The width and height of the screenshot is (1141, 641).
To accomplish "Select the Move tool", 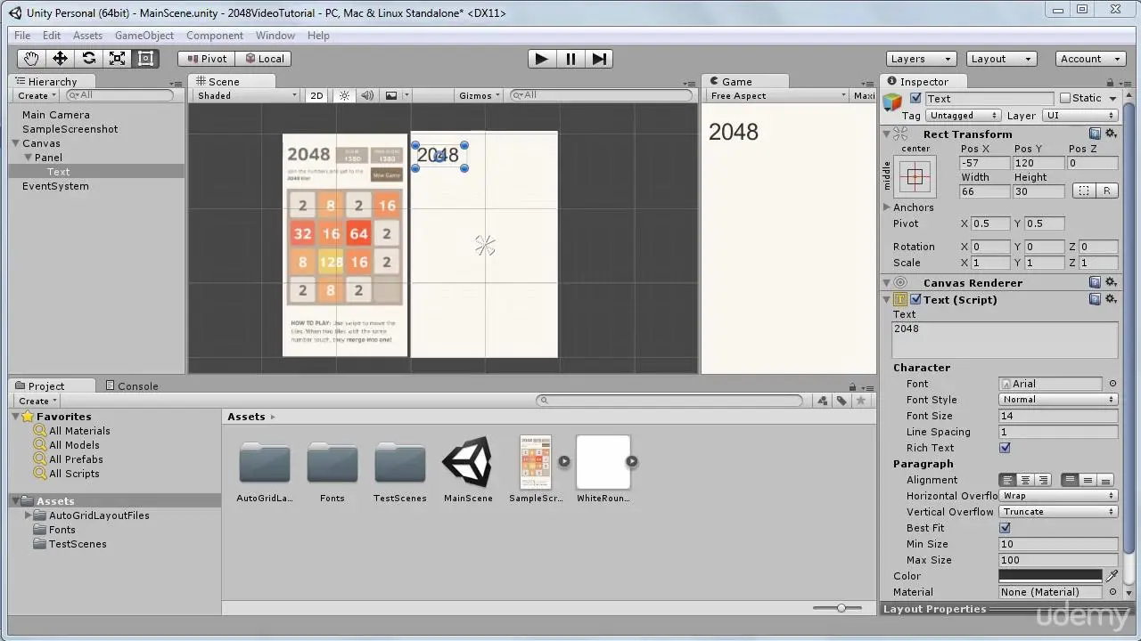I will (60, 59).
